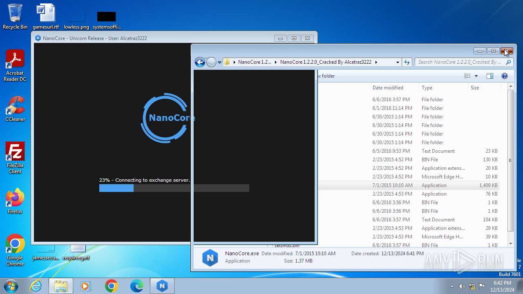
Task: Open Acrobat Reader DC shortcut
Action: pos(15,65)
